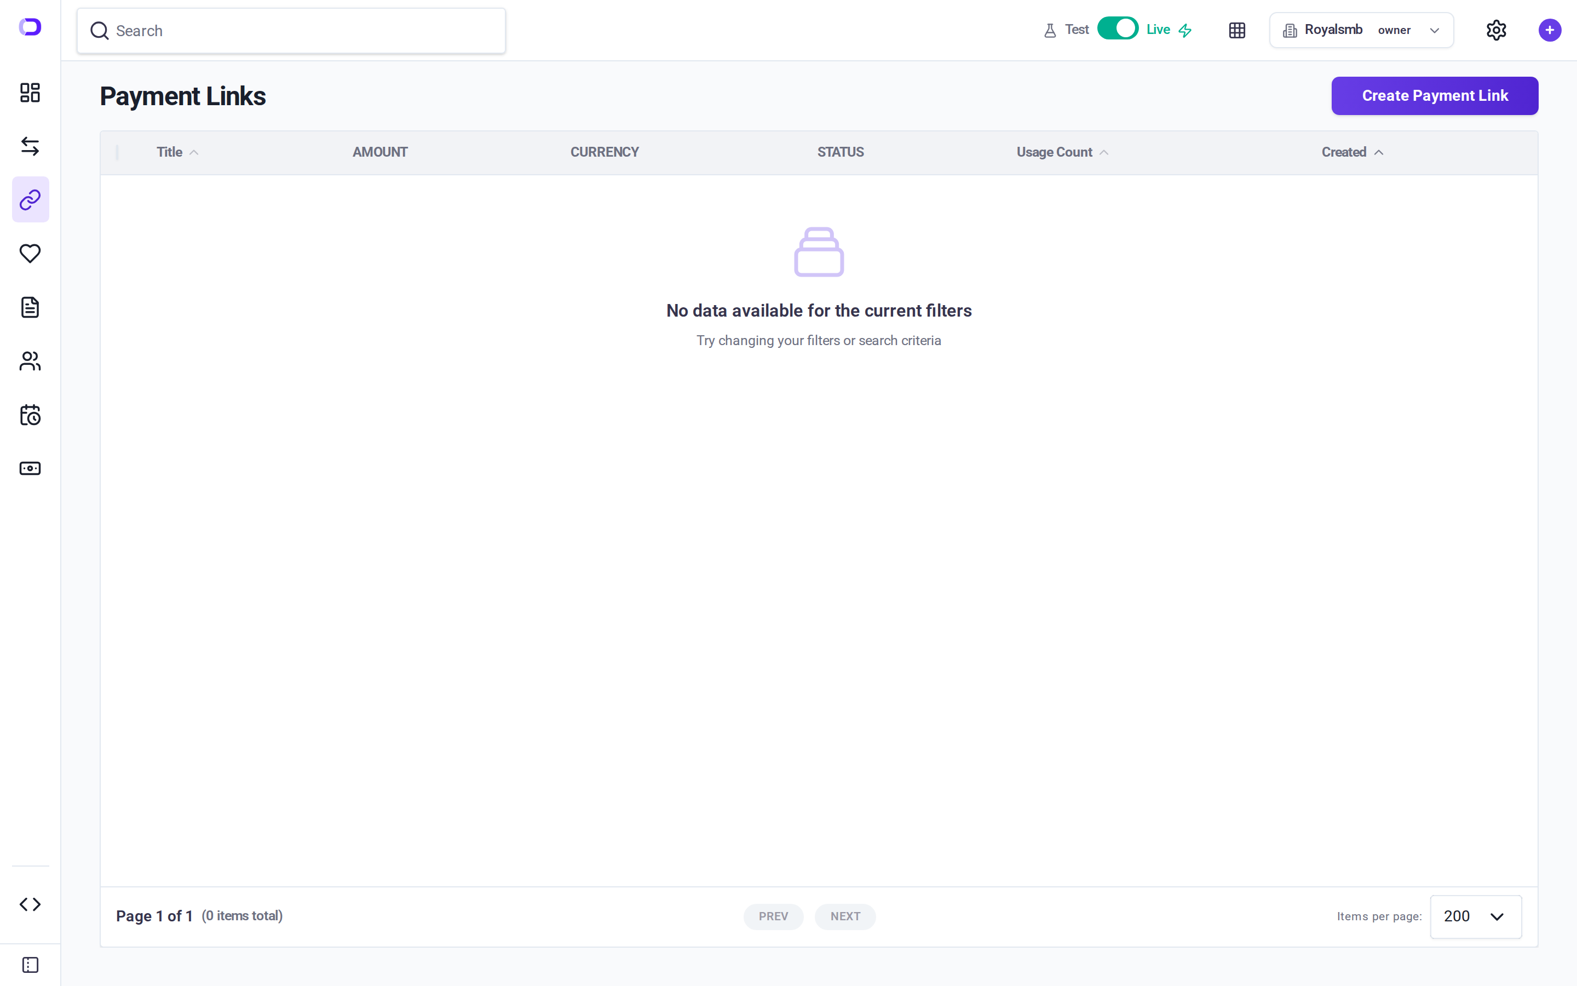Open the cash banknote sidebar icon
The height and width of the screenshot is (986, 1577).
(30, 468)
